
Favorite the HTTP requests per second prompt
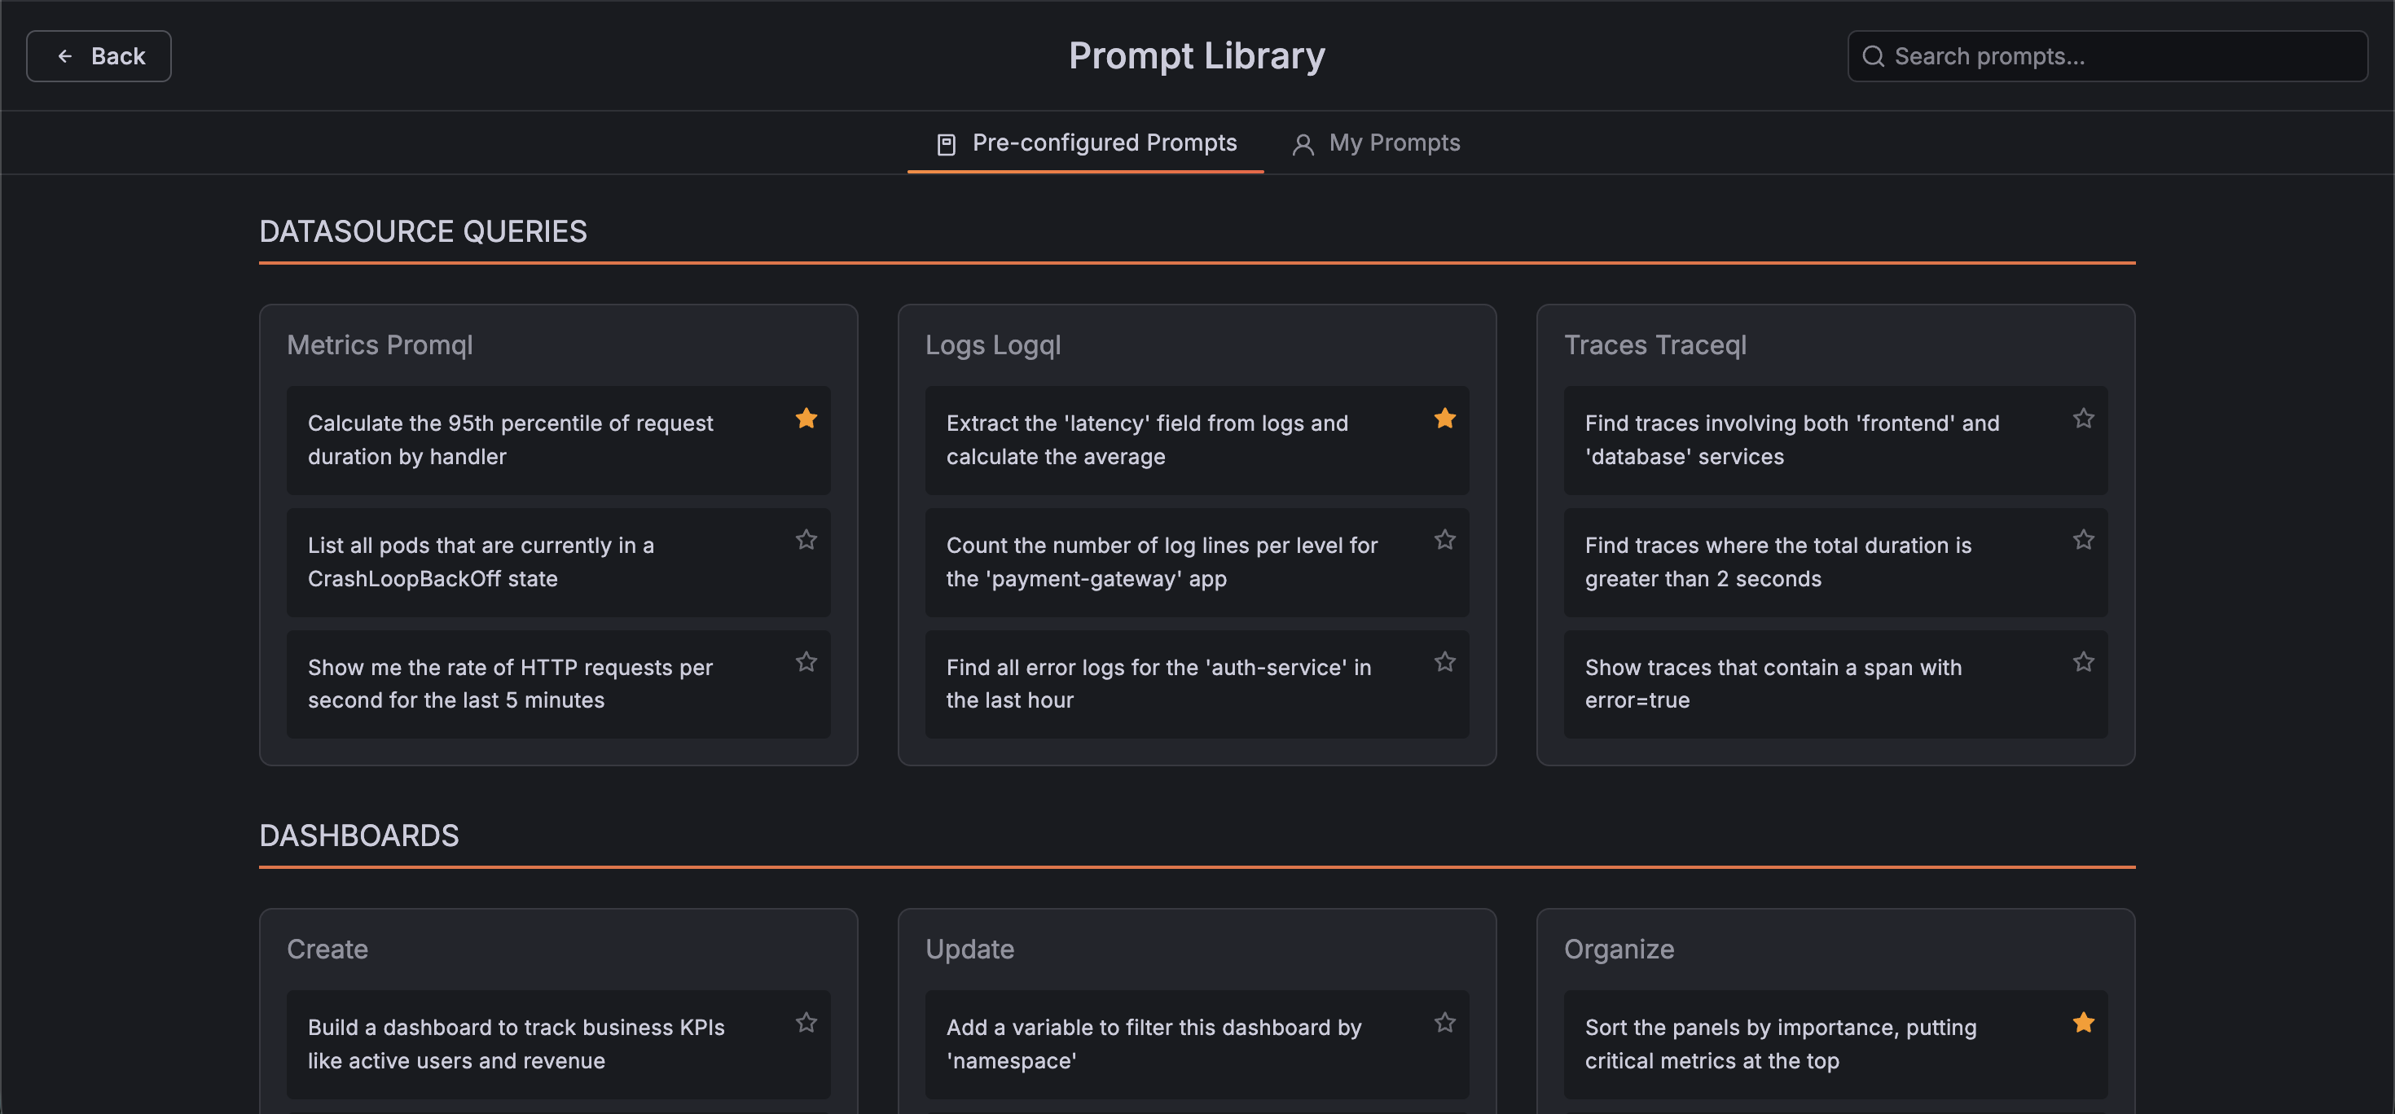click(806, 661)
